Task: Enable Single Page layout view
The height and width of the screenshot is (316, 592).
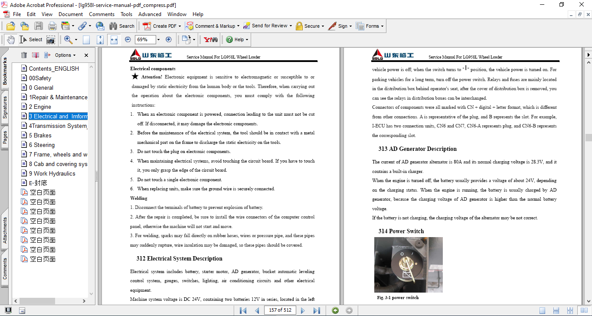Action: (x=543, y=310)
